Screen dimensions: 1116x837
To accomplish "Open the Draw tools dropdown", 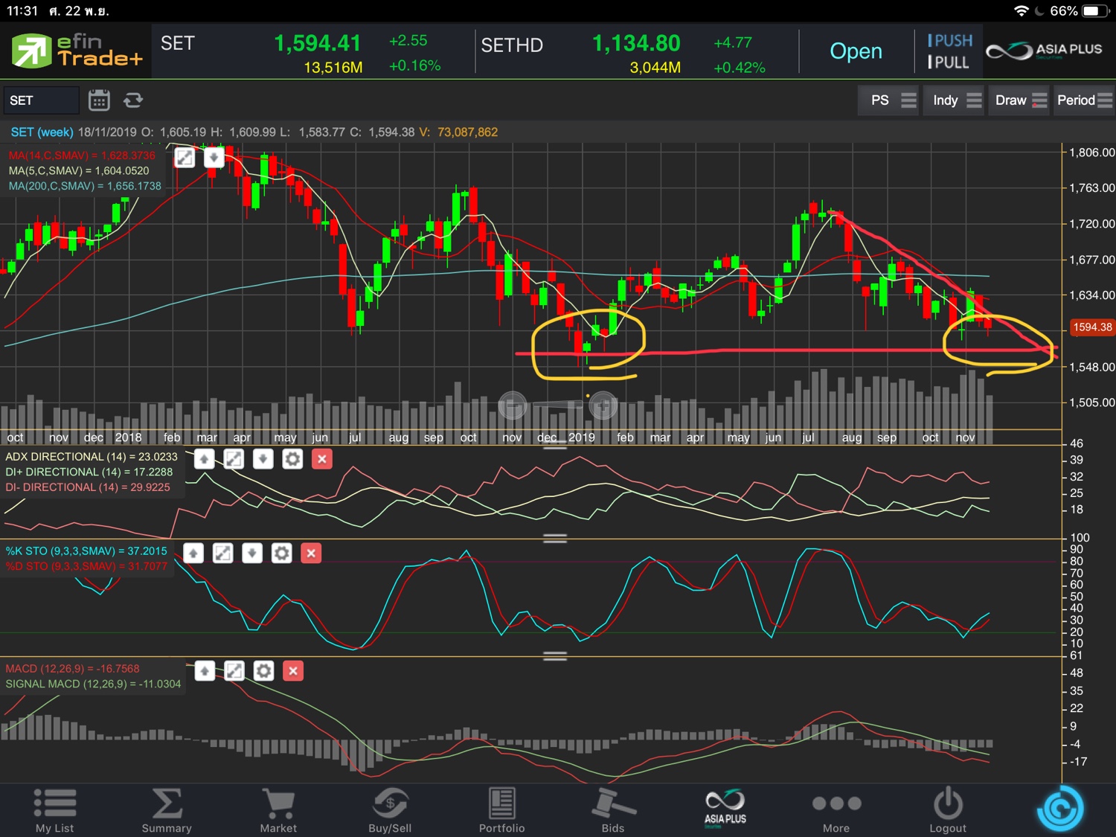I will [x=1020, y=100].
